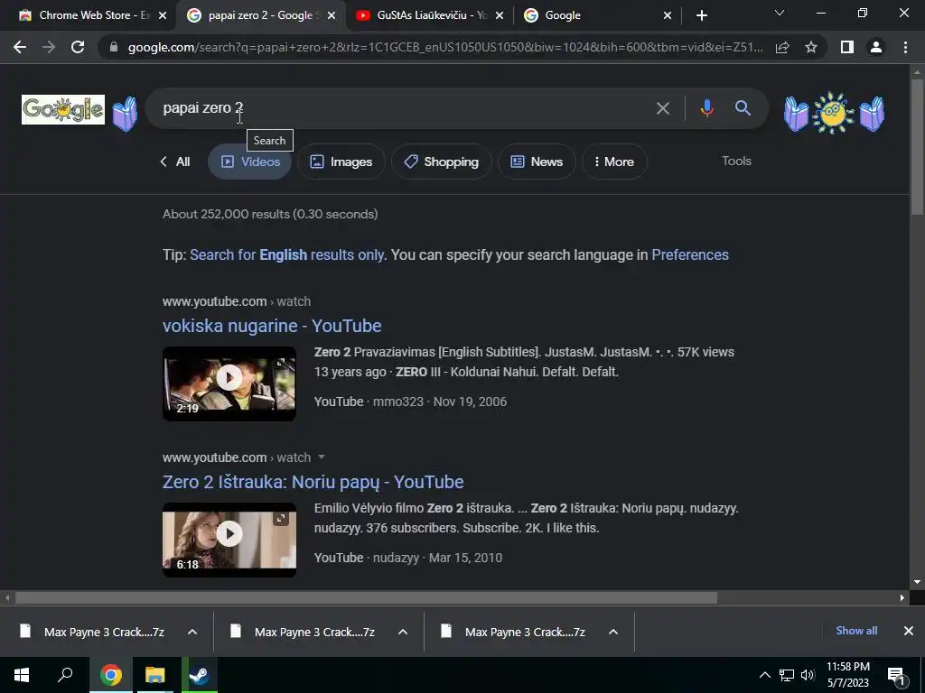Open vokiska nugarine - YouTube result
Image resolution: width=925 pixels, height=693 pixels.
pos(272,325)
